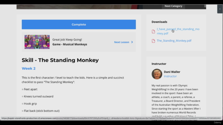The image size is (223, 125).
Task: Open the Musical Monkeys lesson thumbnail
Action: (37, 42)
